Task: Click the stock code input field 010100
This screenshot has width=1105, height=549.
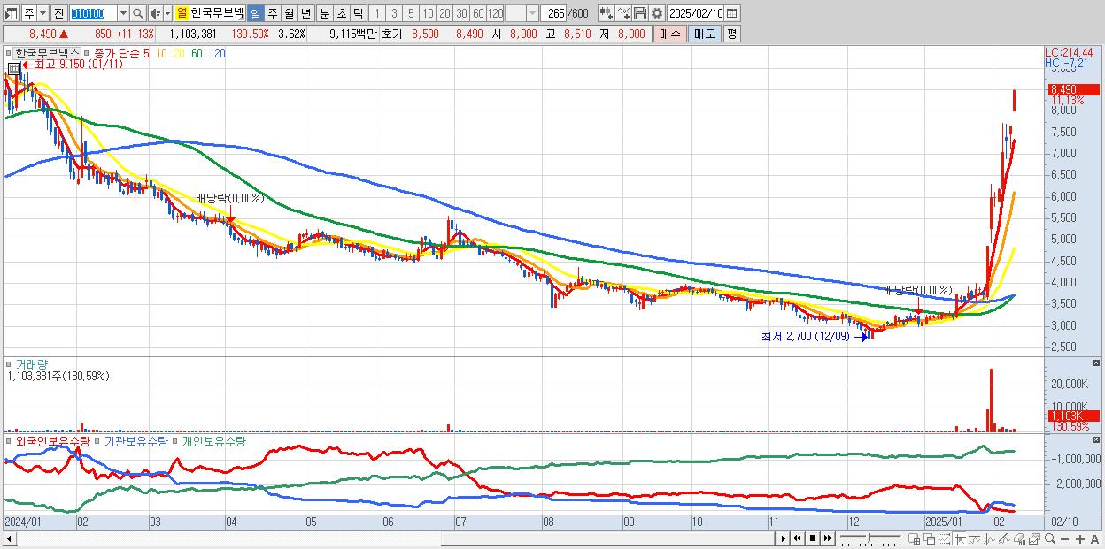Action: (93, 14)
